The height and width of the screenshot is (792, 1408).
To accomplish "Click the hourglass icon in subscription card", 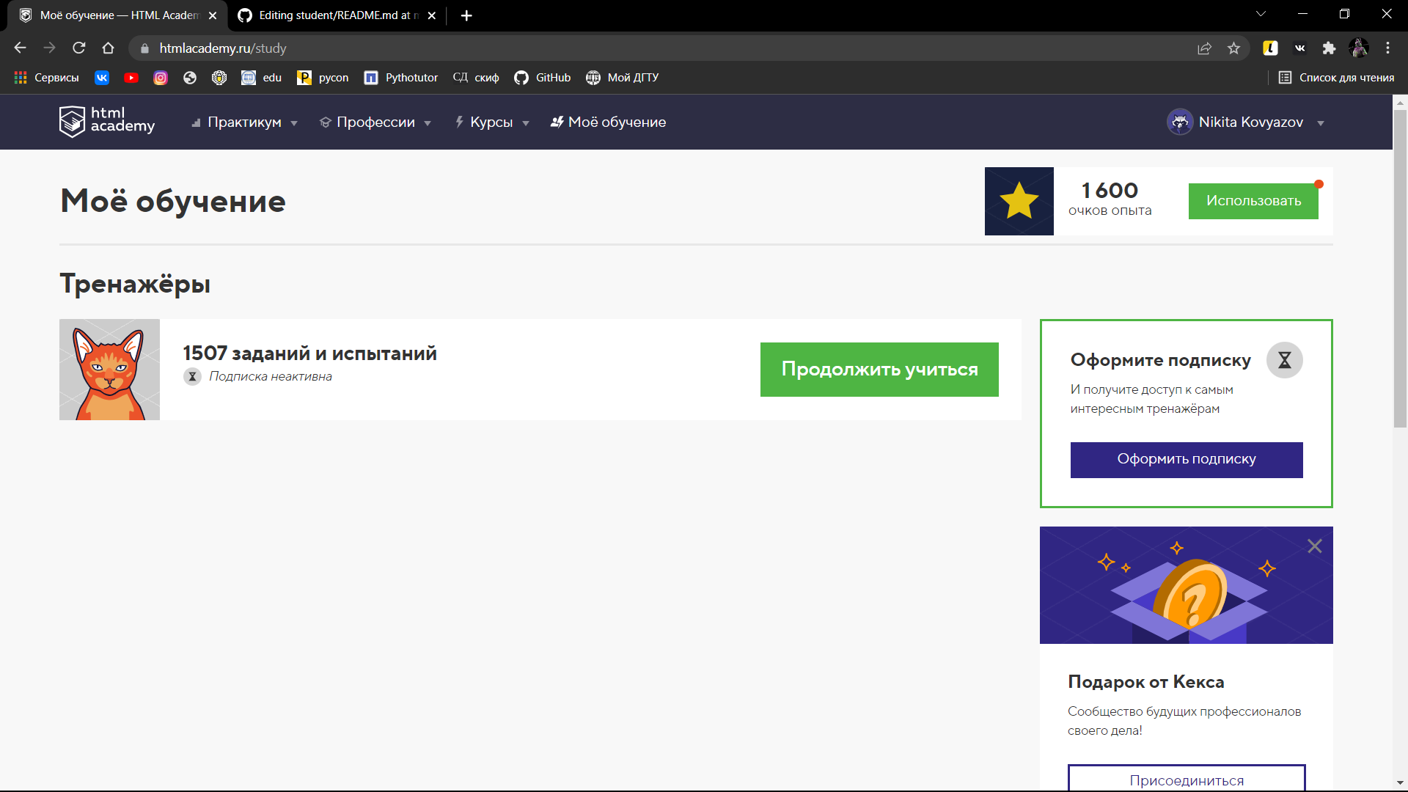I will coord(1284,360).
